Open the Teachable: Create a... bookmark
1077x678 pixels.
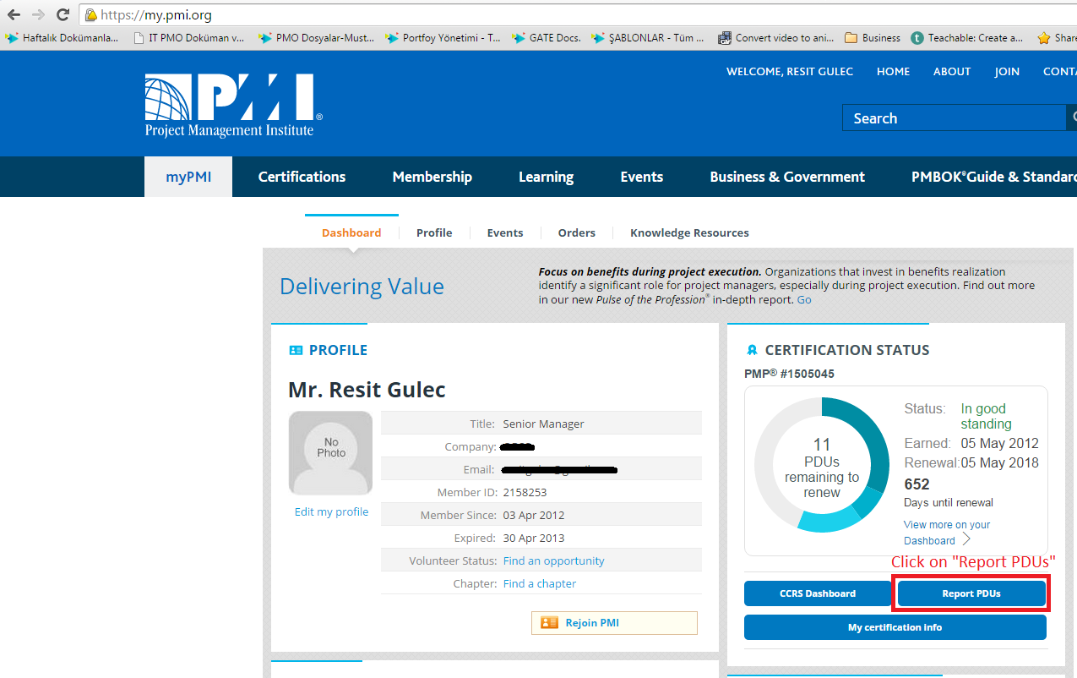[966, 38]
